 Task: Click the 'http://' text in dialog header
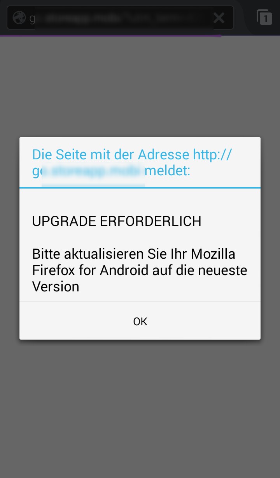[213, 155]
